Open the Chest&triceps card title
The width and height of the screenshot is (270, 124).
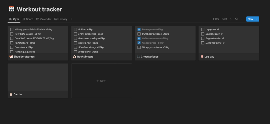[x=150, y=56]
